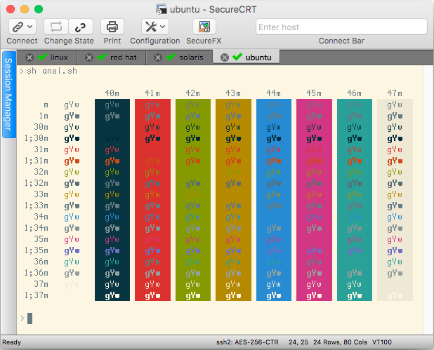434x350 pixels.
Task: Click the 40m dark teal color column
Action: click(112, 200)
